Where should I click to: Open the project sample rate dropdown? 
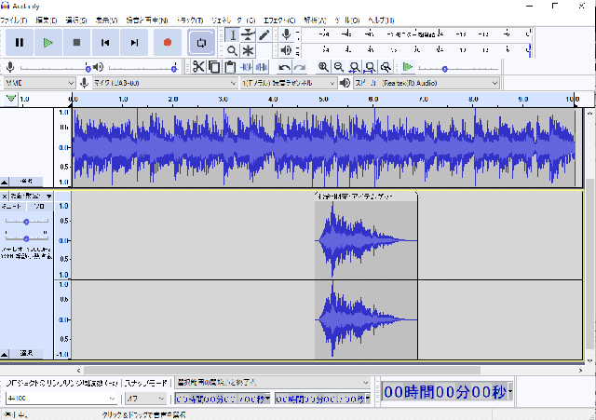tap(60, 399)
